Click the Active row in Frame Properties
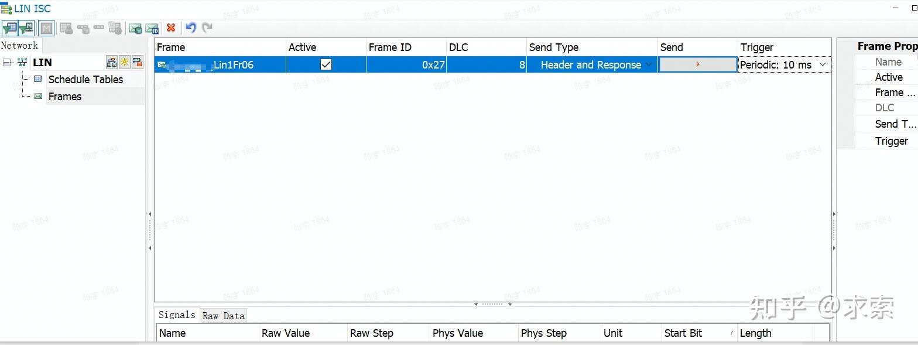The width and height of the screenshot is (918, 345). pos(886,77)
